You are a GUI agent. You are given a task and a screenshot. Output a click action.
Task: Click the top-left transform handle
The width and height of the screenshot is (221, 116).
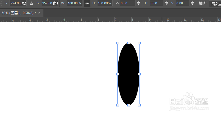[x=117, y=43]
